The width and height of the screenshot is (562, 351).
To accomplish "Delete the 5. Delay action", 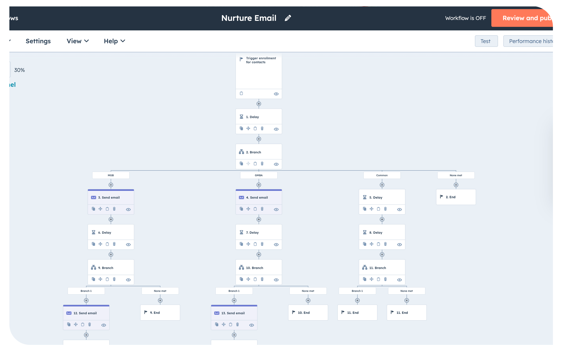I will 385,209.
